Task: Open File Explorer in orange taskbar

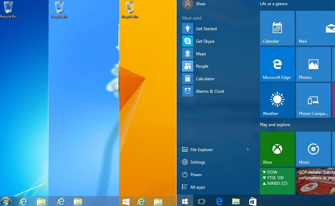Action: point(158,202)
